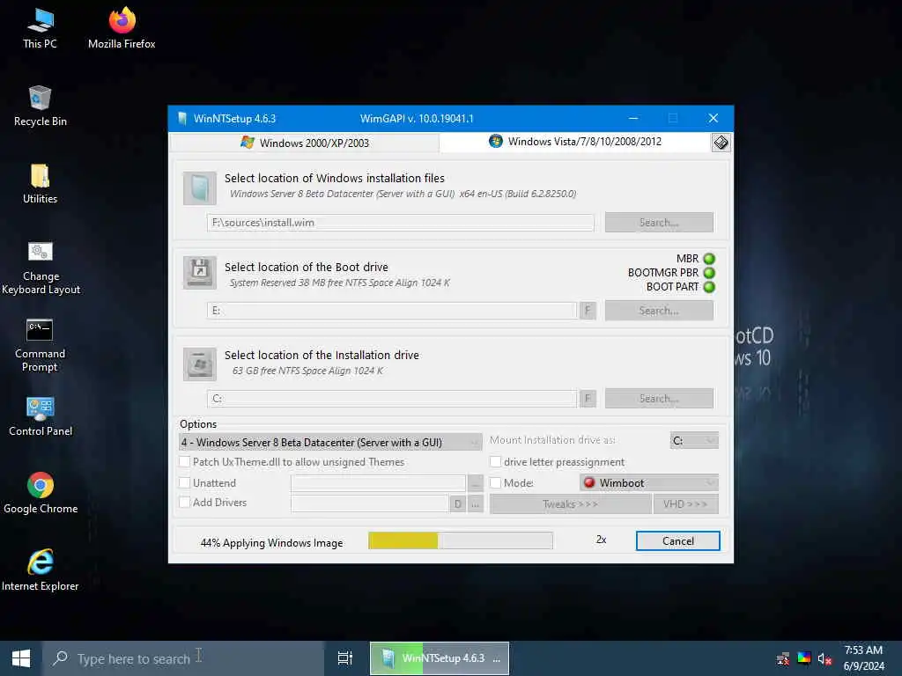This screenshot has height=676, width=902.
Task: Cancel the Windows image applying process
Action: coord(677,541)
